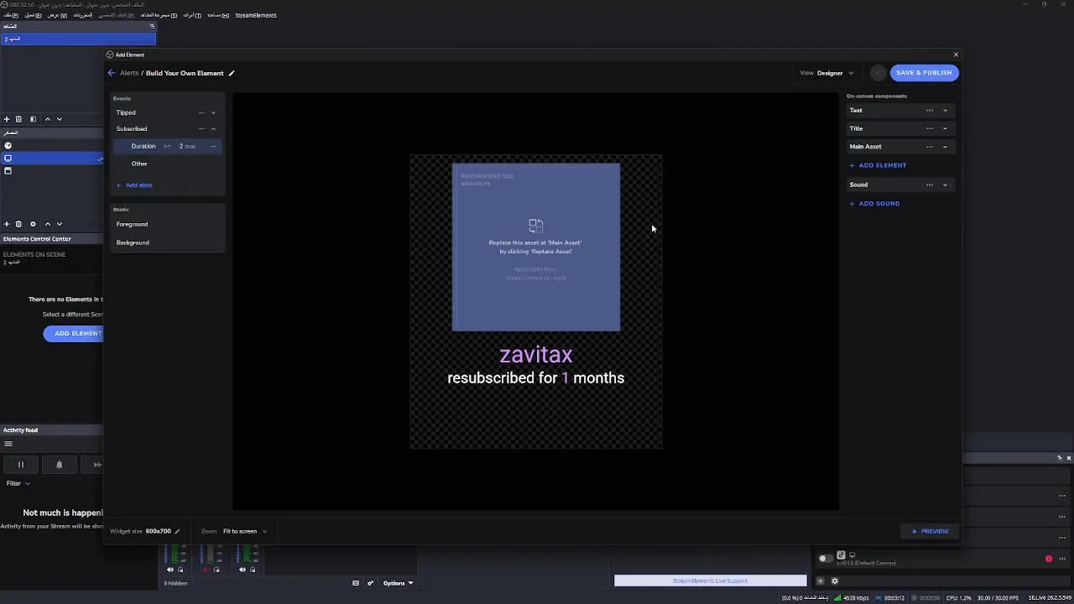Click the back arrow next to Alerts
1074x604 pixels.
(x=112, y=73)
